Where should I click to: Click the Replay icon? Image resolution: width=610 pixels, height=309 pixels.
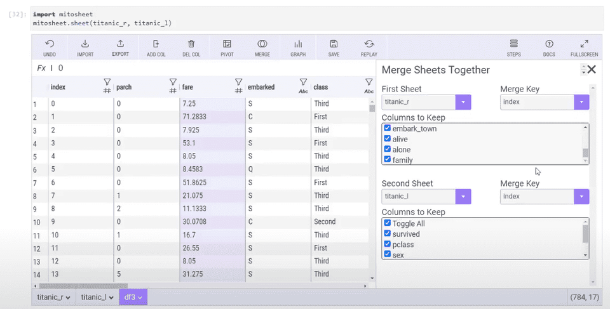click(x=369, y=44)
